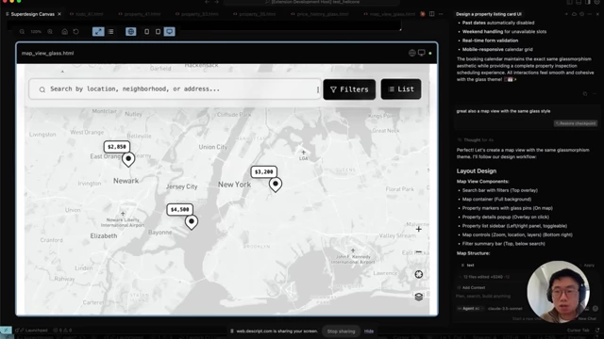604x339 pixels.
Task: Close the Superdesign Canvas tab
Action: point(59,14)
